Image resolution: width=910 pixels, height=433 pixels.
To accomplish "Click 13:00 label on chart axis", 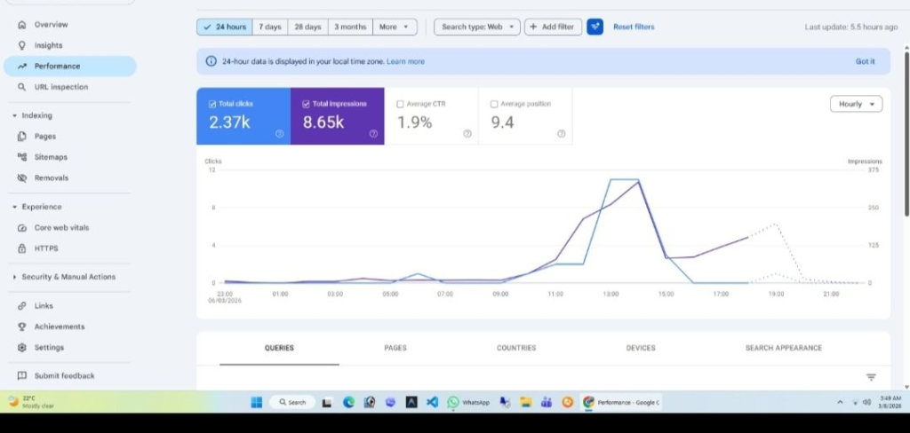I will [x=611, y=295].
